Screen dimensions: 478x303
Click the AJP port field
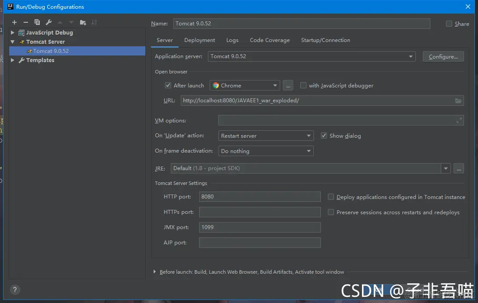[260, 243]
